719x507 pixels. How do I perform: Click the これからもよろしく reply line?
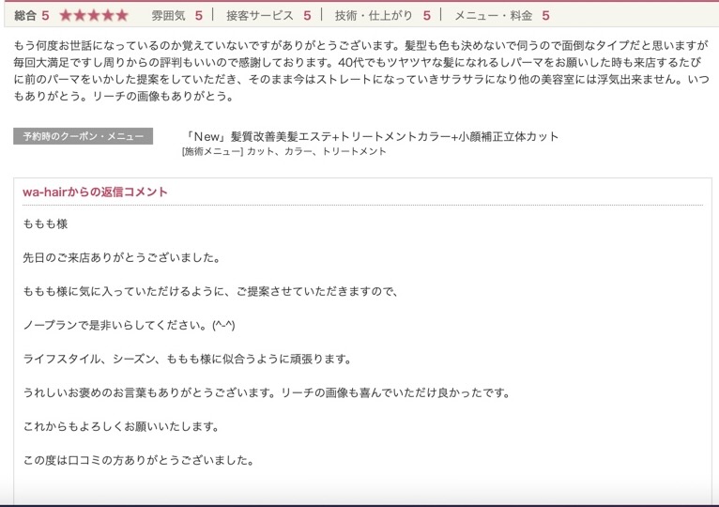click(121, 427)
